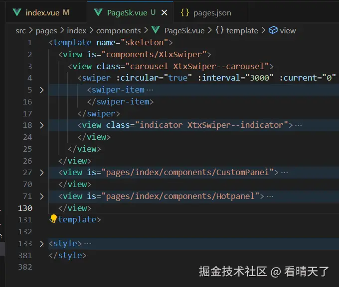Select the pages breadcrumb segment
339x287 pixels.
46,31
